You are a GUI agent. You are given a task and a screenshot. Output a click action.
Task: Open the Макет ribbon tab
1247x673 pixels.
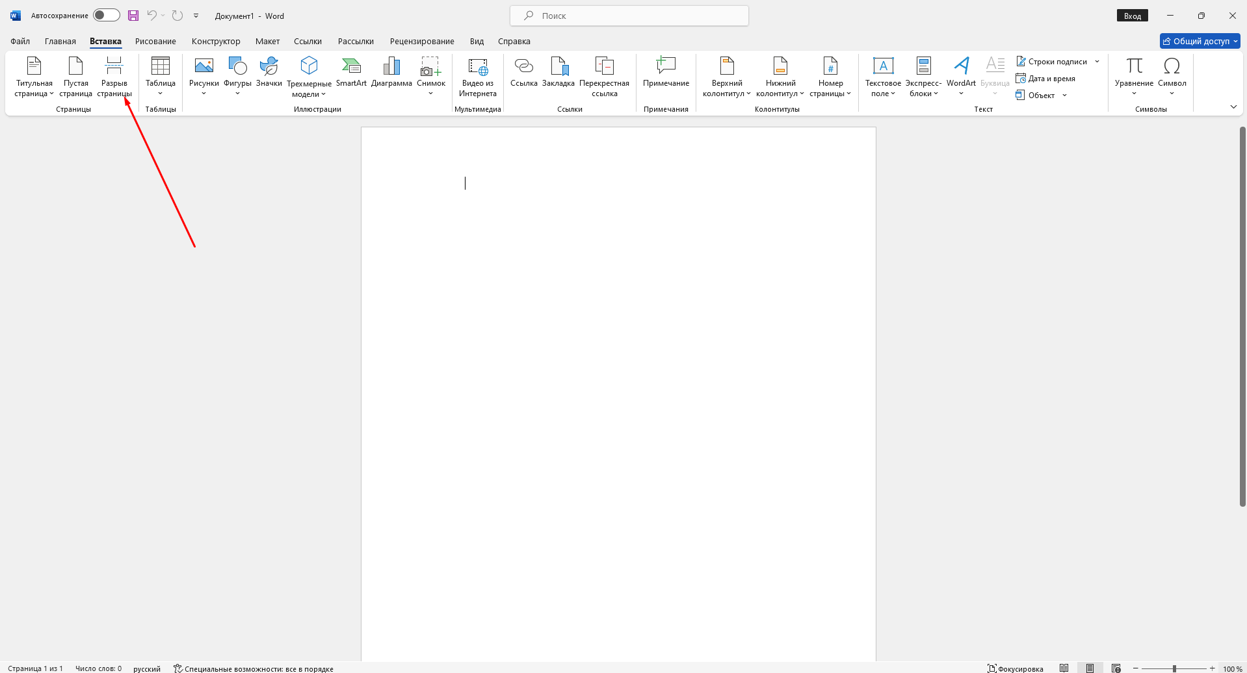pyautogui.click(x=267, y=41)
